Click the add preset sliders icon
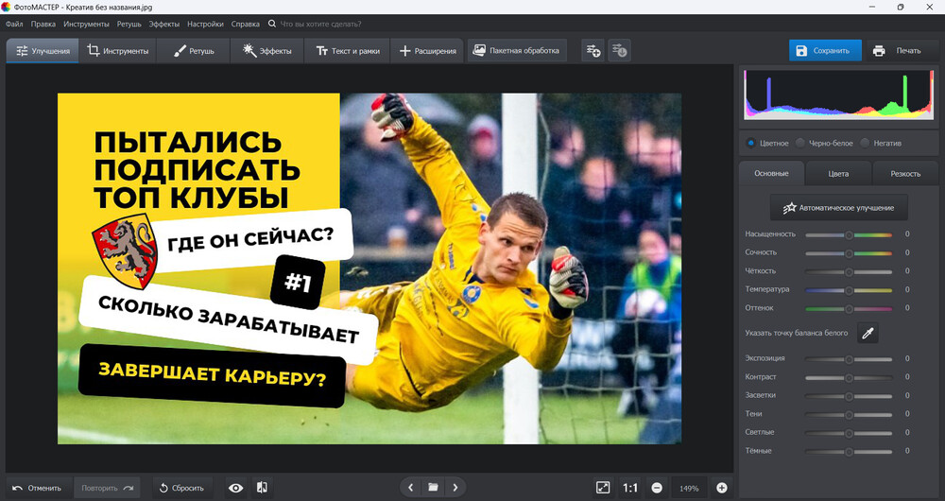945x501 pixels. coord(593,50)
